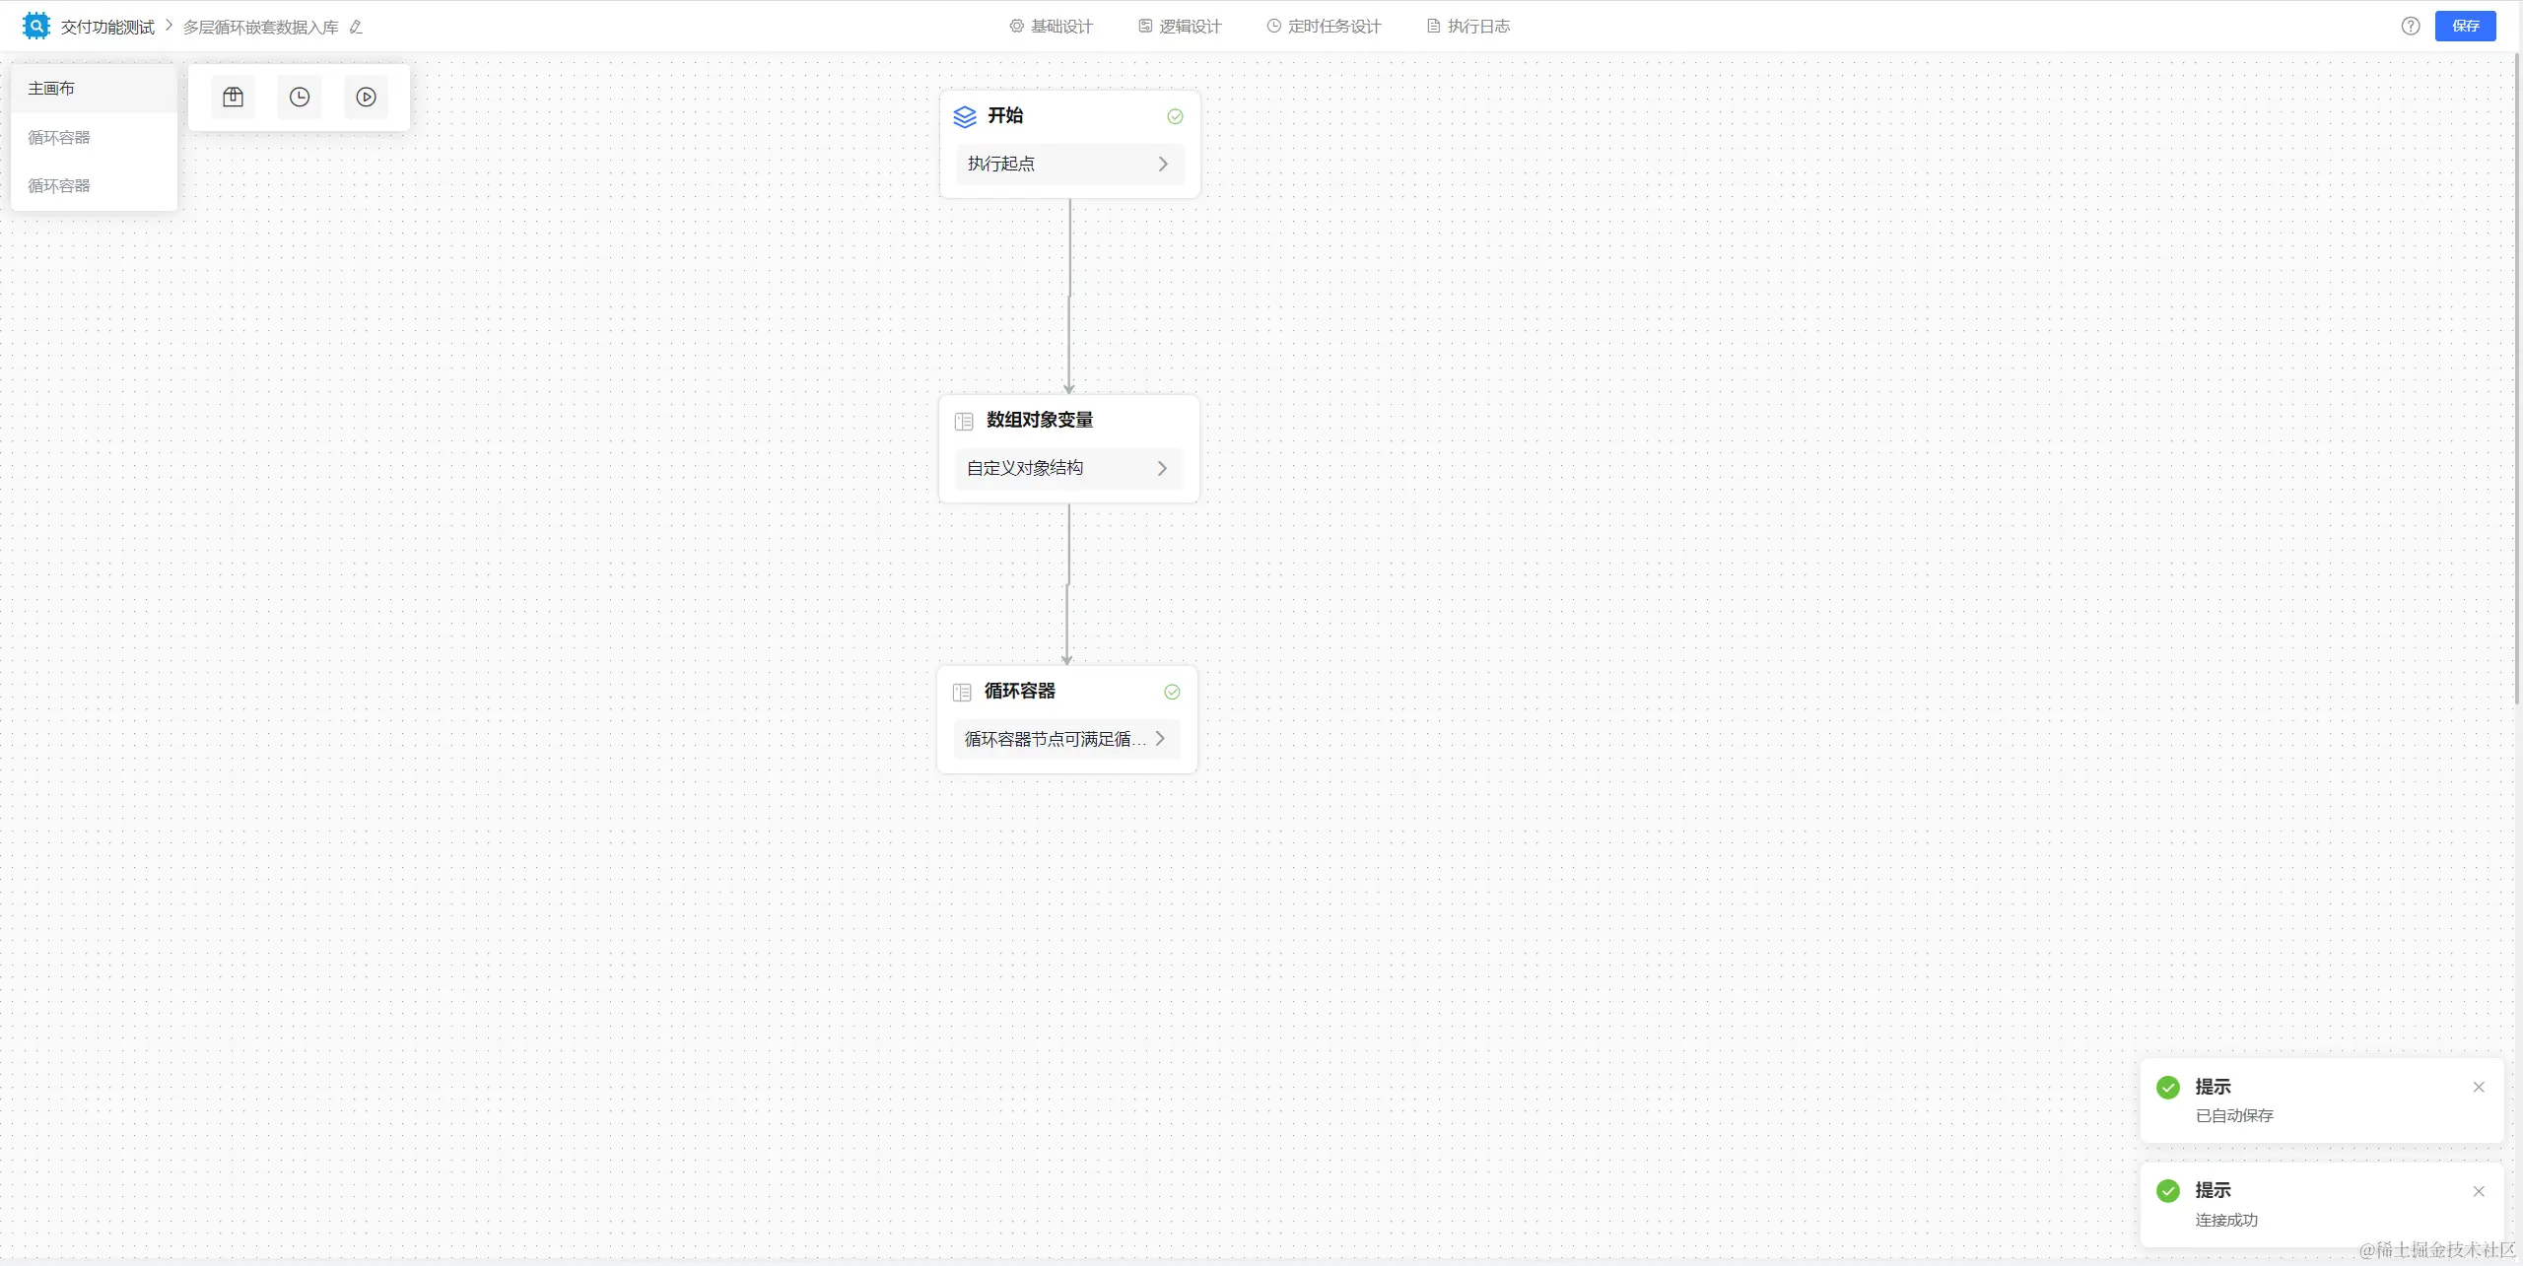This screenshot has height=1266, width=2523.
Task: Click the blue layers icon on 开始 node
Action: pos(965,116)
